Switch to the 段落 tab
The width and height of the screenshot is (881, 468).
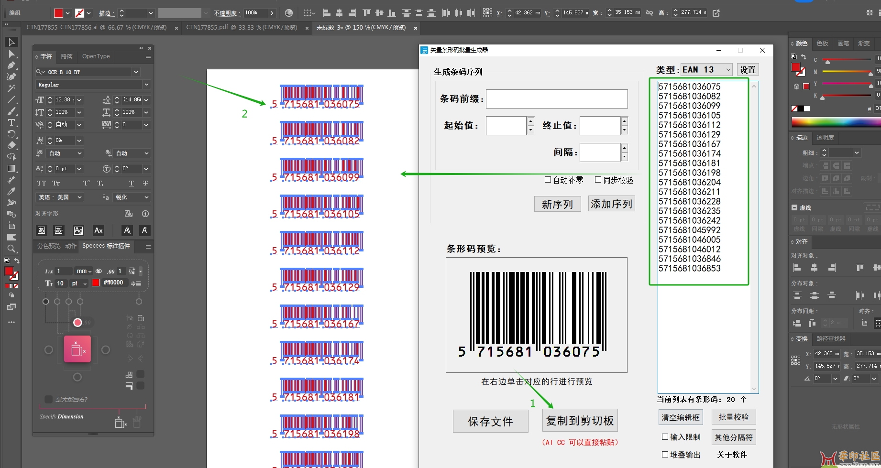[66, 56]
